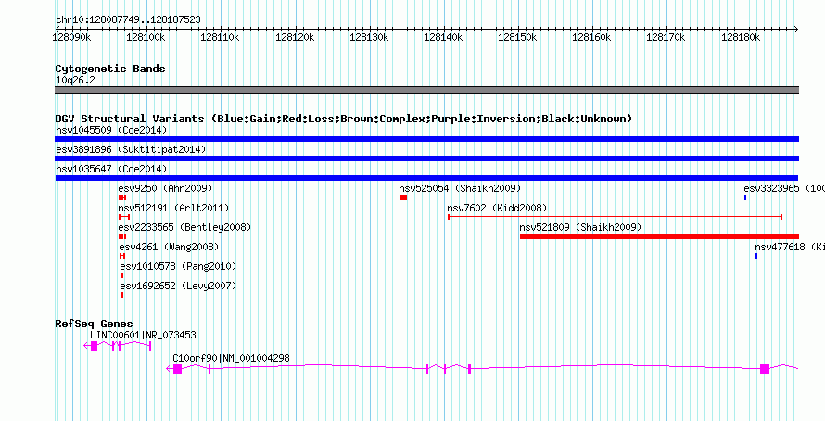Click the nsv1035647 (Coe2014) blue bar

click(x=426, y=178)
